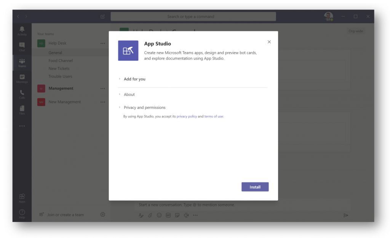This screenshot has height=238, width=390.
Task: Open the Food Channel
Action: click(61, 61)
